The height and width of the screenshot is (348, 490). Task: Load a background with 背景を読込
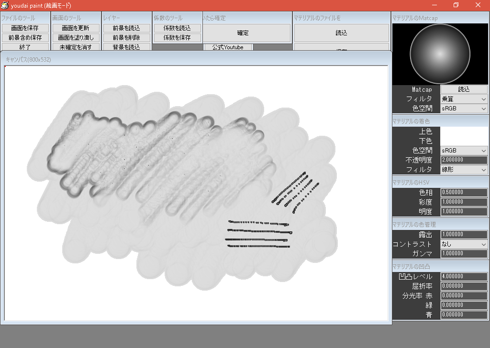click(125, 47)
